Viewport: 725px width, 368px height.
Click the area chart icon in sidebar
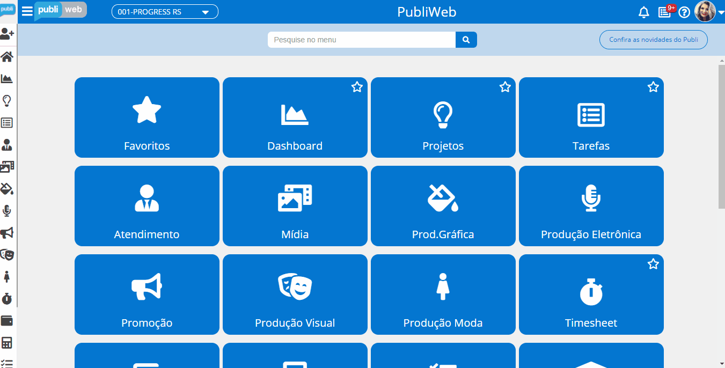pyautogui.click(x=7, y=79)
